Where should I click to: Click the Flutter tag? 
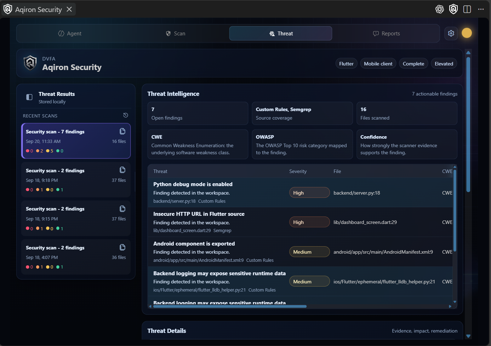pos(346,64)
